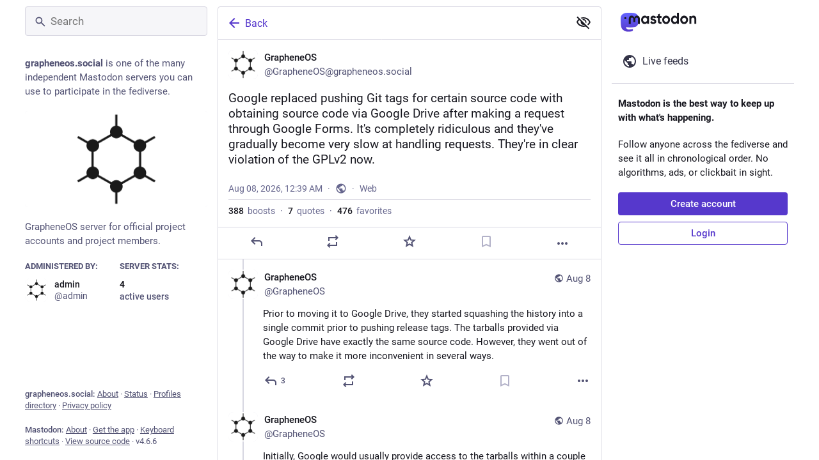The image size is (819, 460).
Task: Click the GrapheneOS display name on main post
Action: coord(290,57)
